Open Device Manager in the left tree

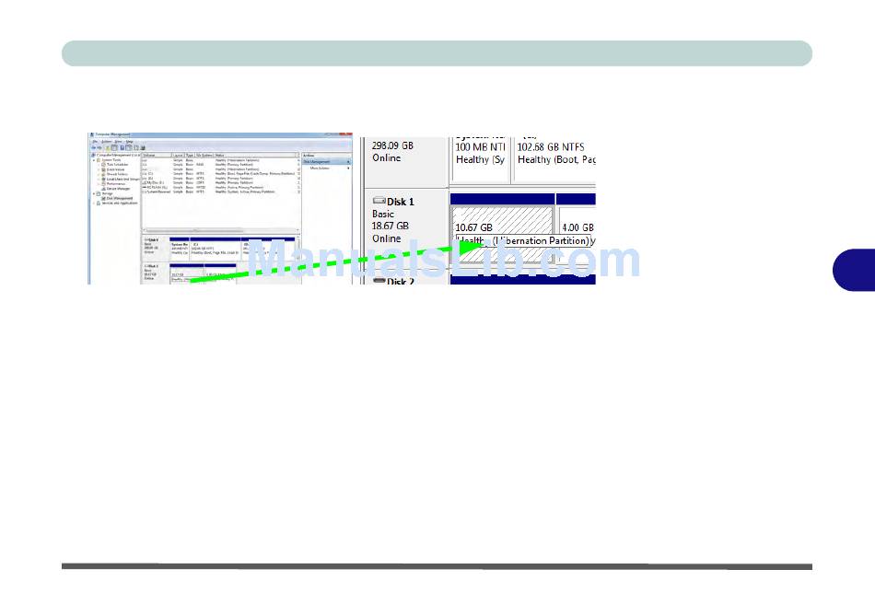[119, 188]
